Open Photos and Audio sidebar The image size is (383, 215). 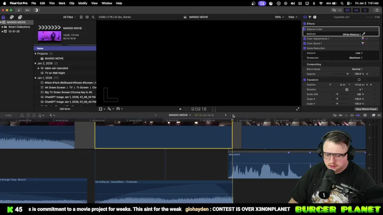coord(12,17)
